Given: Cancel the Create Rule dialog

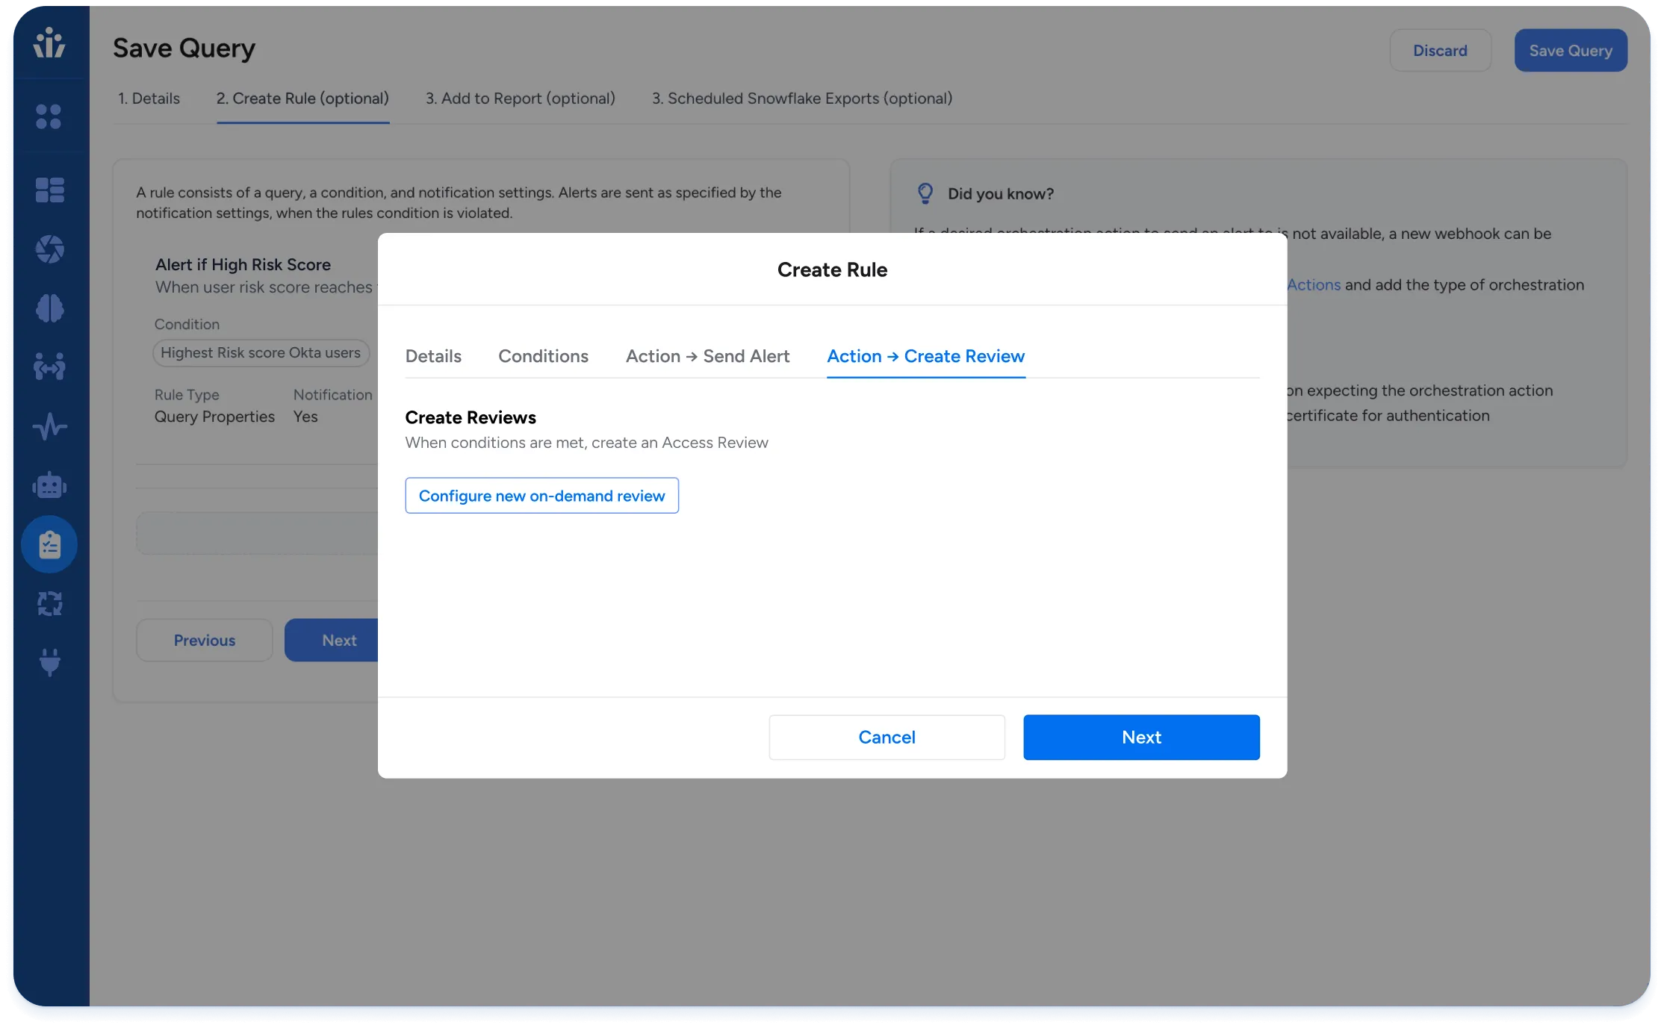Looking at the screenshot, I should (887, 738).
